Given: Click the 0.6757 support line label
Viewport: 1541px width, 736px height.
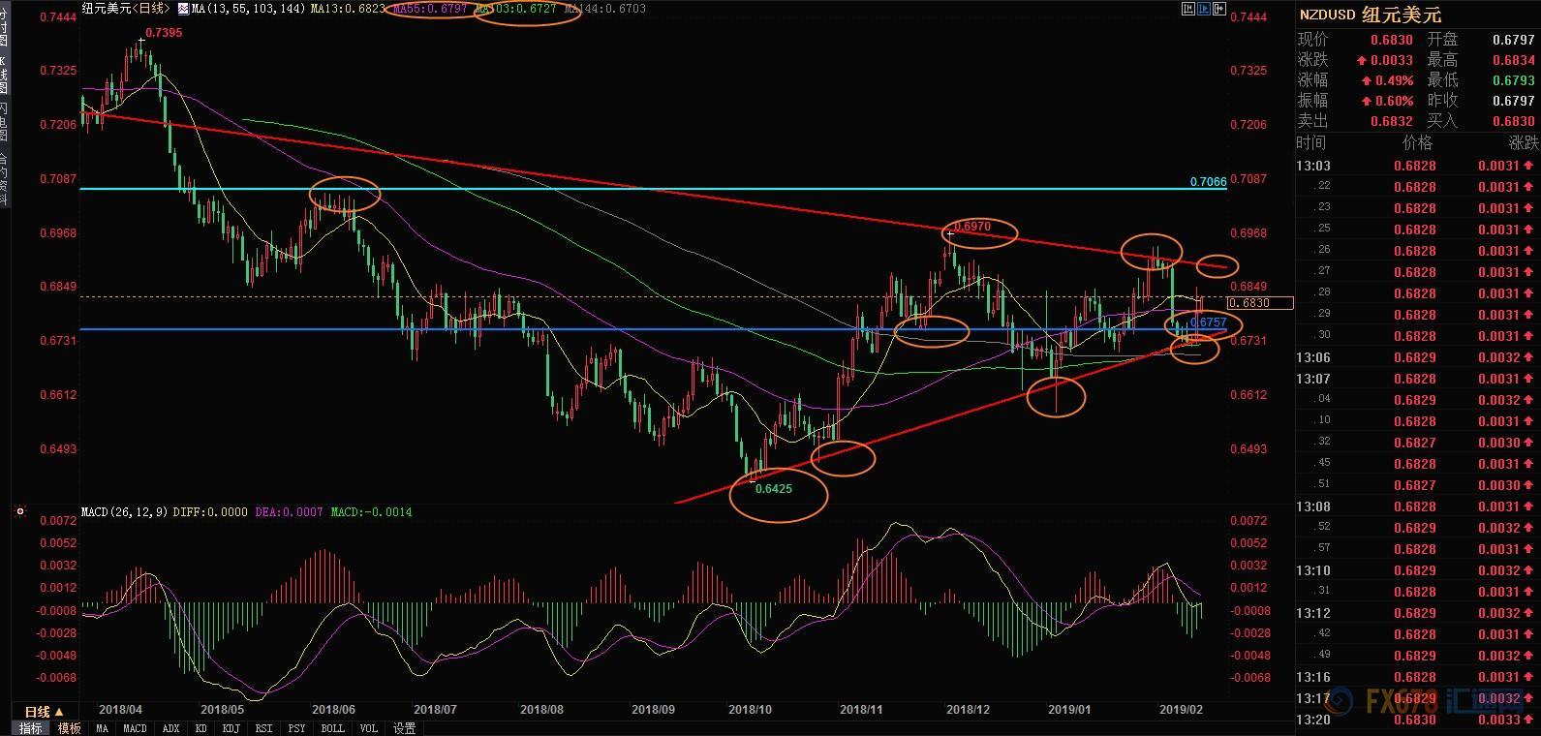Looking at the screenshot, I should [1208, 322].
